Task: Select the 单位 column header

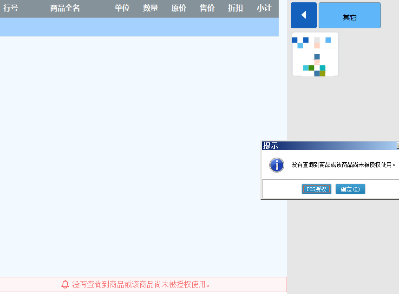Action: pos(122,8)
